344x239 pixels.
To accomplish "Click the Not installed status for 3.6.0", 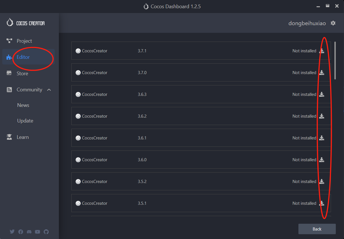I will tap(304, 160).
